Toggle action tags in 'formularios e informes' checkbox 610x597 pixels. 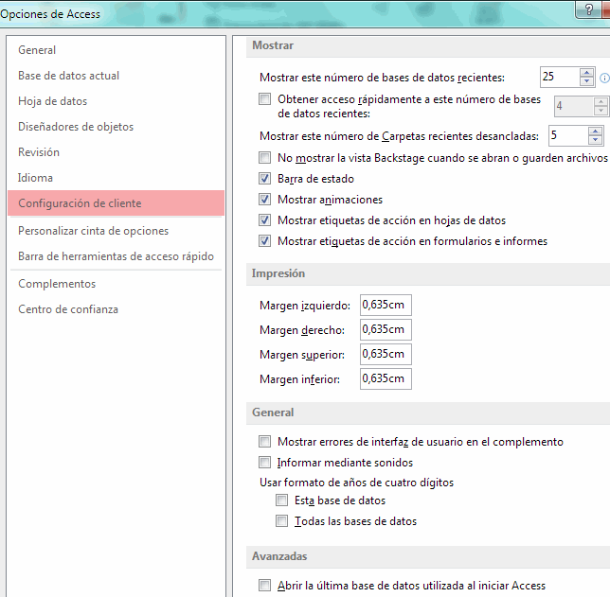point(265,241)
